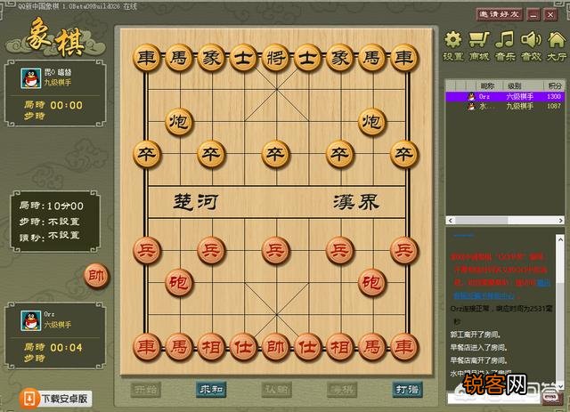
Task: Click player list scrollbar right arrow
Action: pos(560,221)
